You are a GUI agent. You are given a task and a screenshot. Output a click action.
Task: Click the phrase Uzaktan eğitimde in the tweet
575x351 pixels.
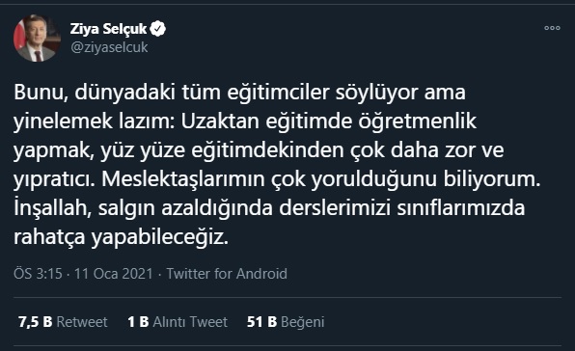coord(266,121)
